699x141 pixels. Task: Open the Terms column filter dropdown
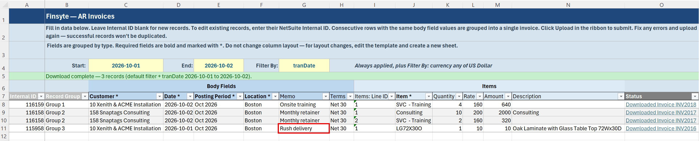[x=350, y=96]
